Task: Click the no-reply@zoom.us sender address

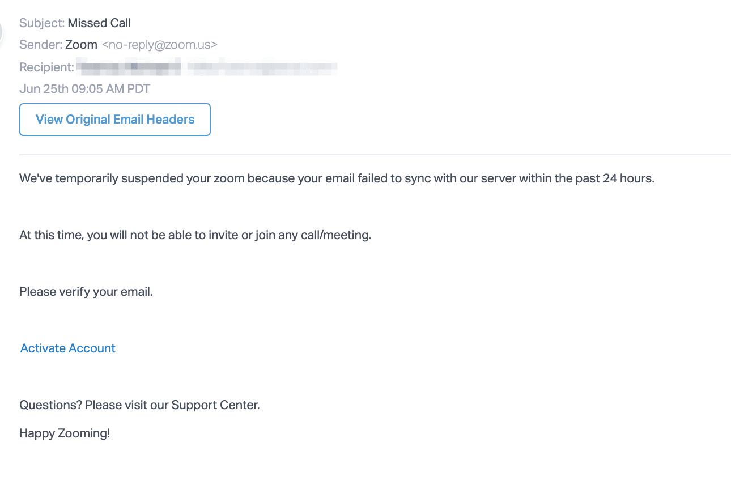Action: [159, 45]
